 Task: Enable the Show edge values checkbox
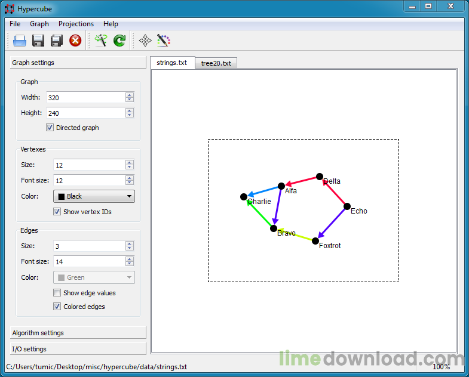tap(57, 293)
